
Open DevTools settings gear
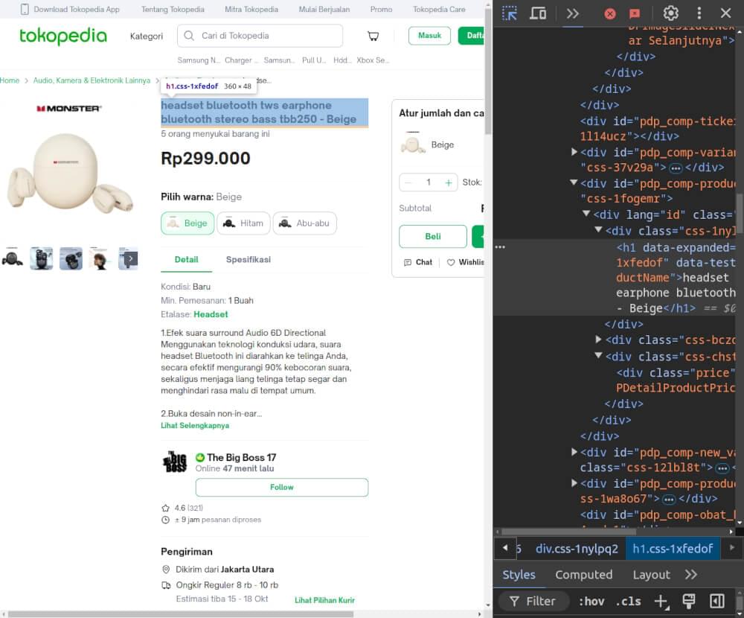[x=670, y=13]
